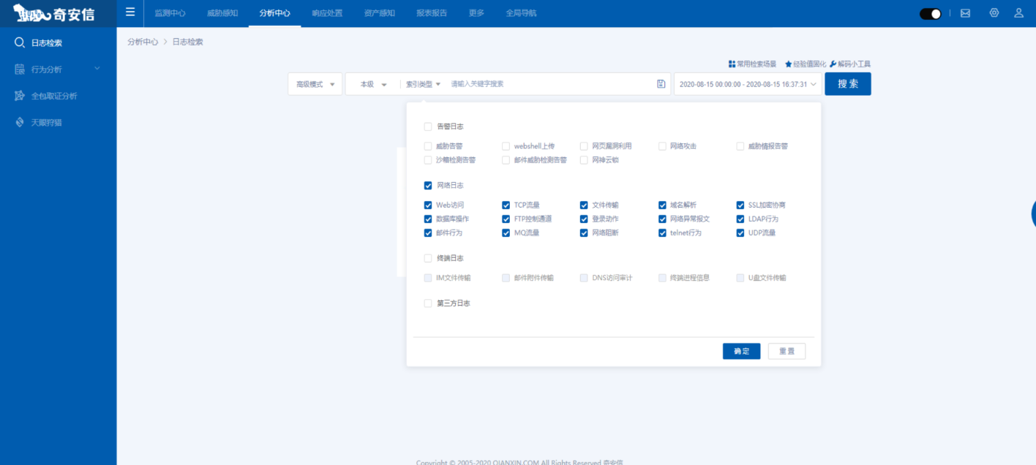
Task: Open the 解码小工具 wrench tool
Action: (833, 64)
